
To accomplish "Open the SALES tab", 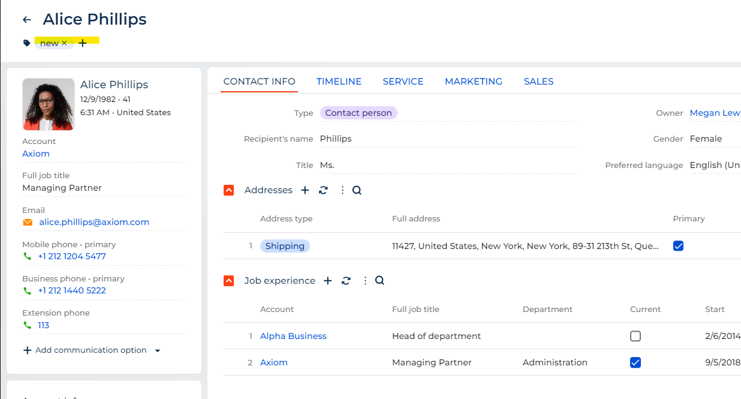I will [538, 82].
